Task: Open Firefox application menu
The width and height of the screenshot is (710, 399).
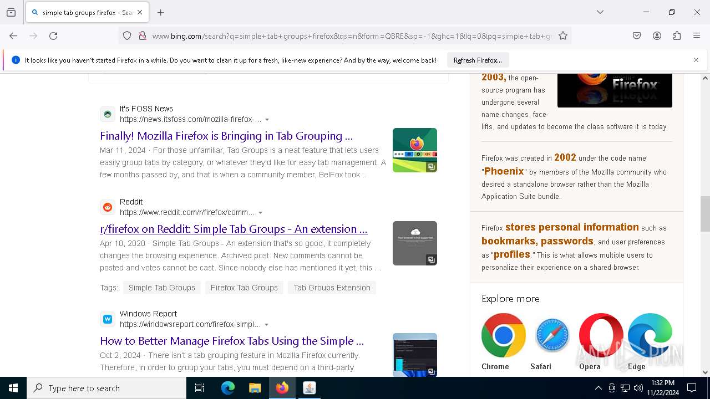Action: (697, 36)
